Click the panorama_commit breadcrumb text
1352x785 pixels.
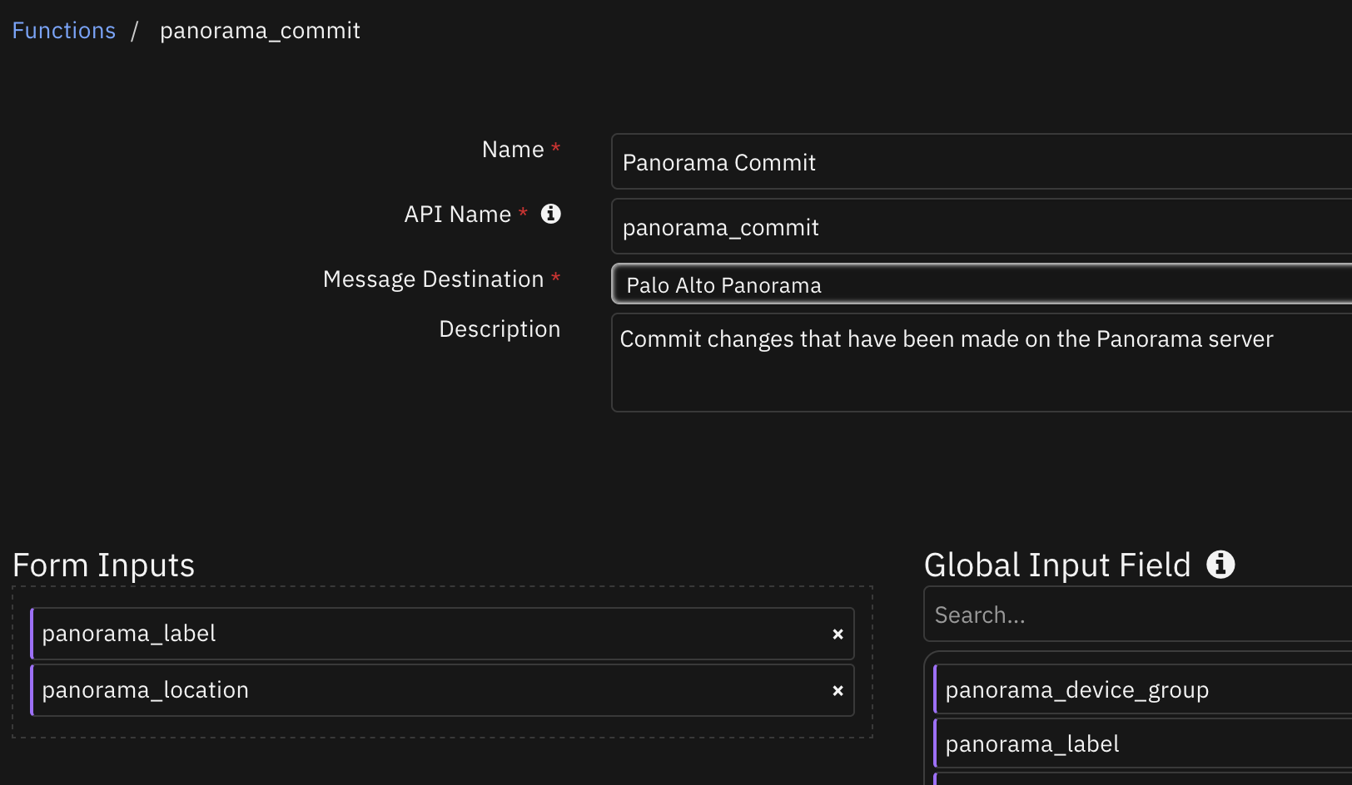click(260, 31)
